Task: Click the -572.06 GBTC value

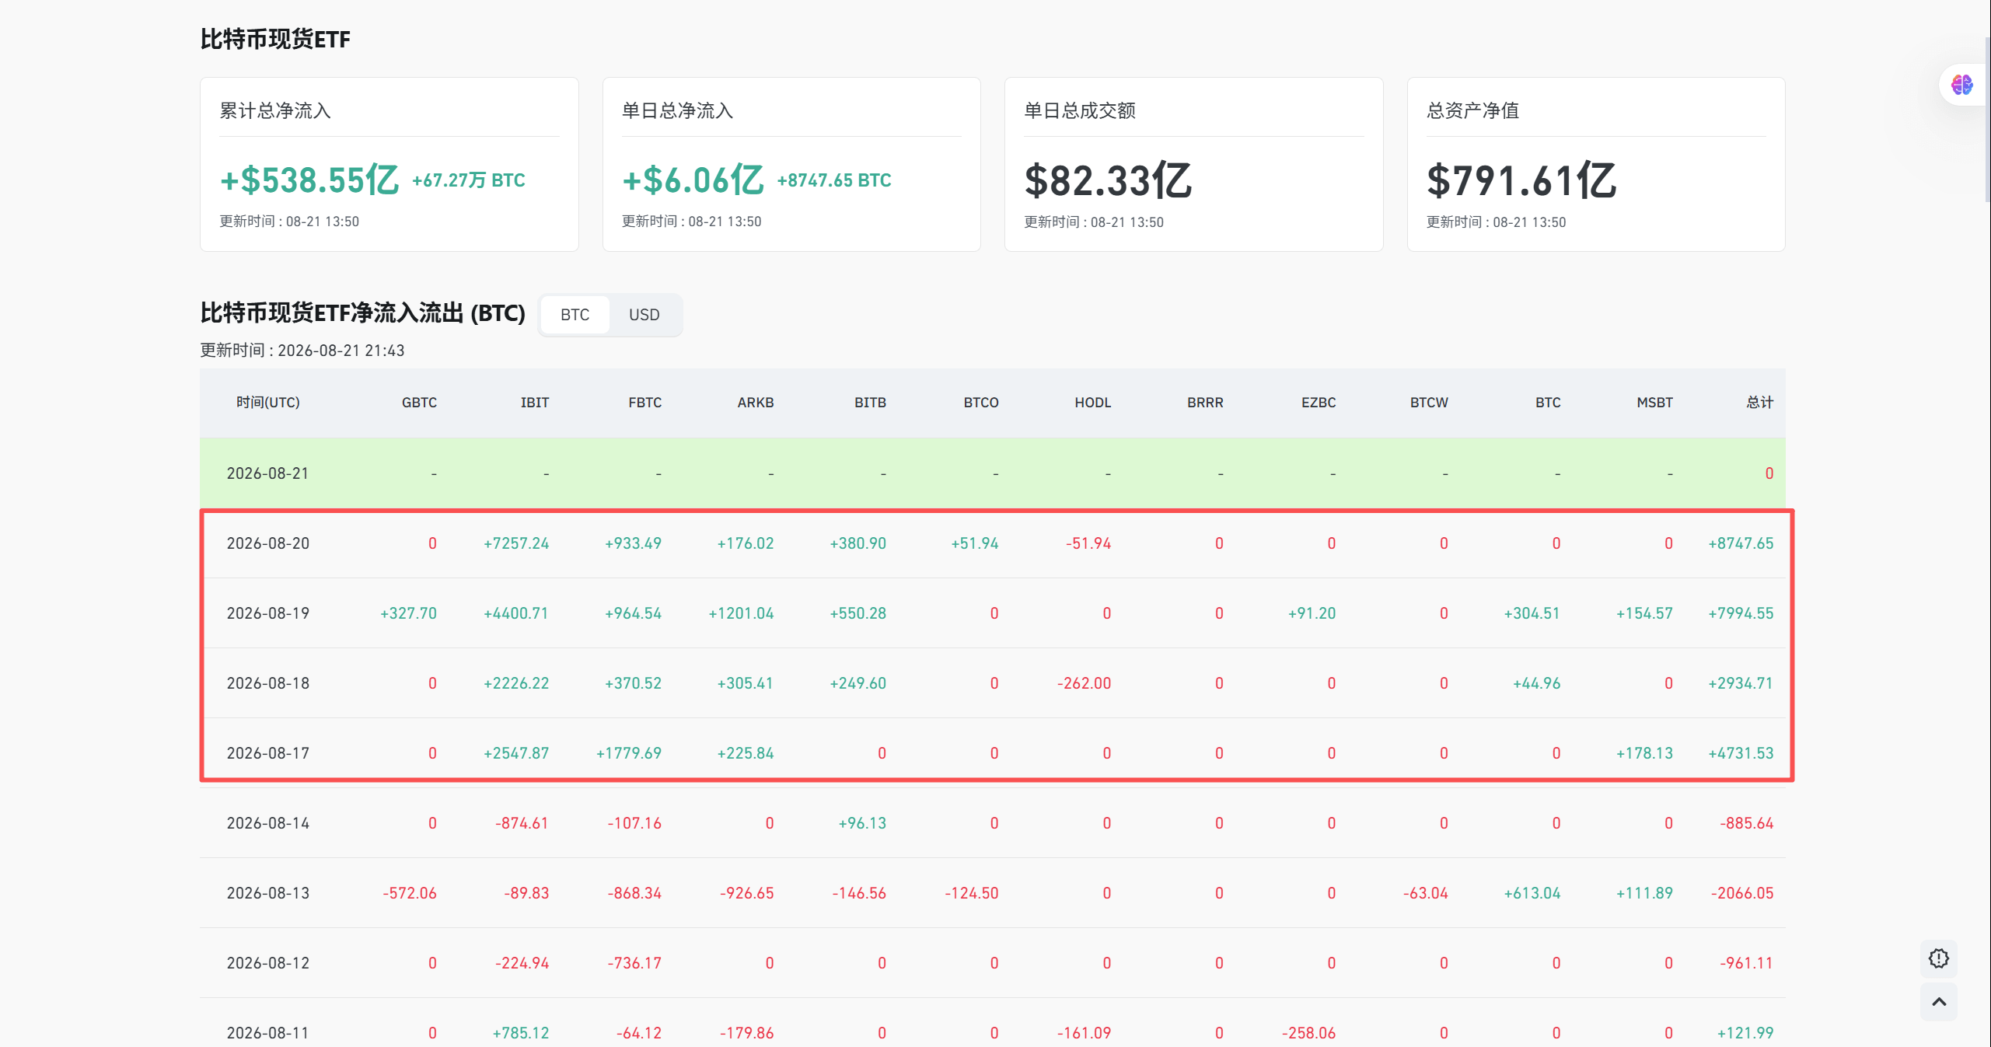Action: click(410, 893)
